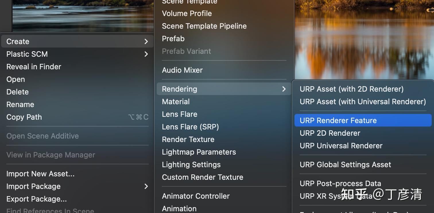Image resolution: width=434 pixels, height=213 pixels.
Task: Create a URP Asset with Universal Renderer
Action: [x=362, y=102]
